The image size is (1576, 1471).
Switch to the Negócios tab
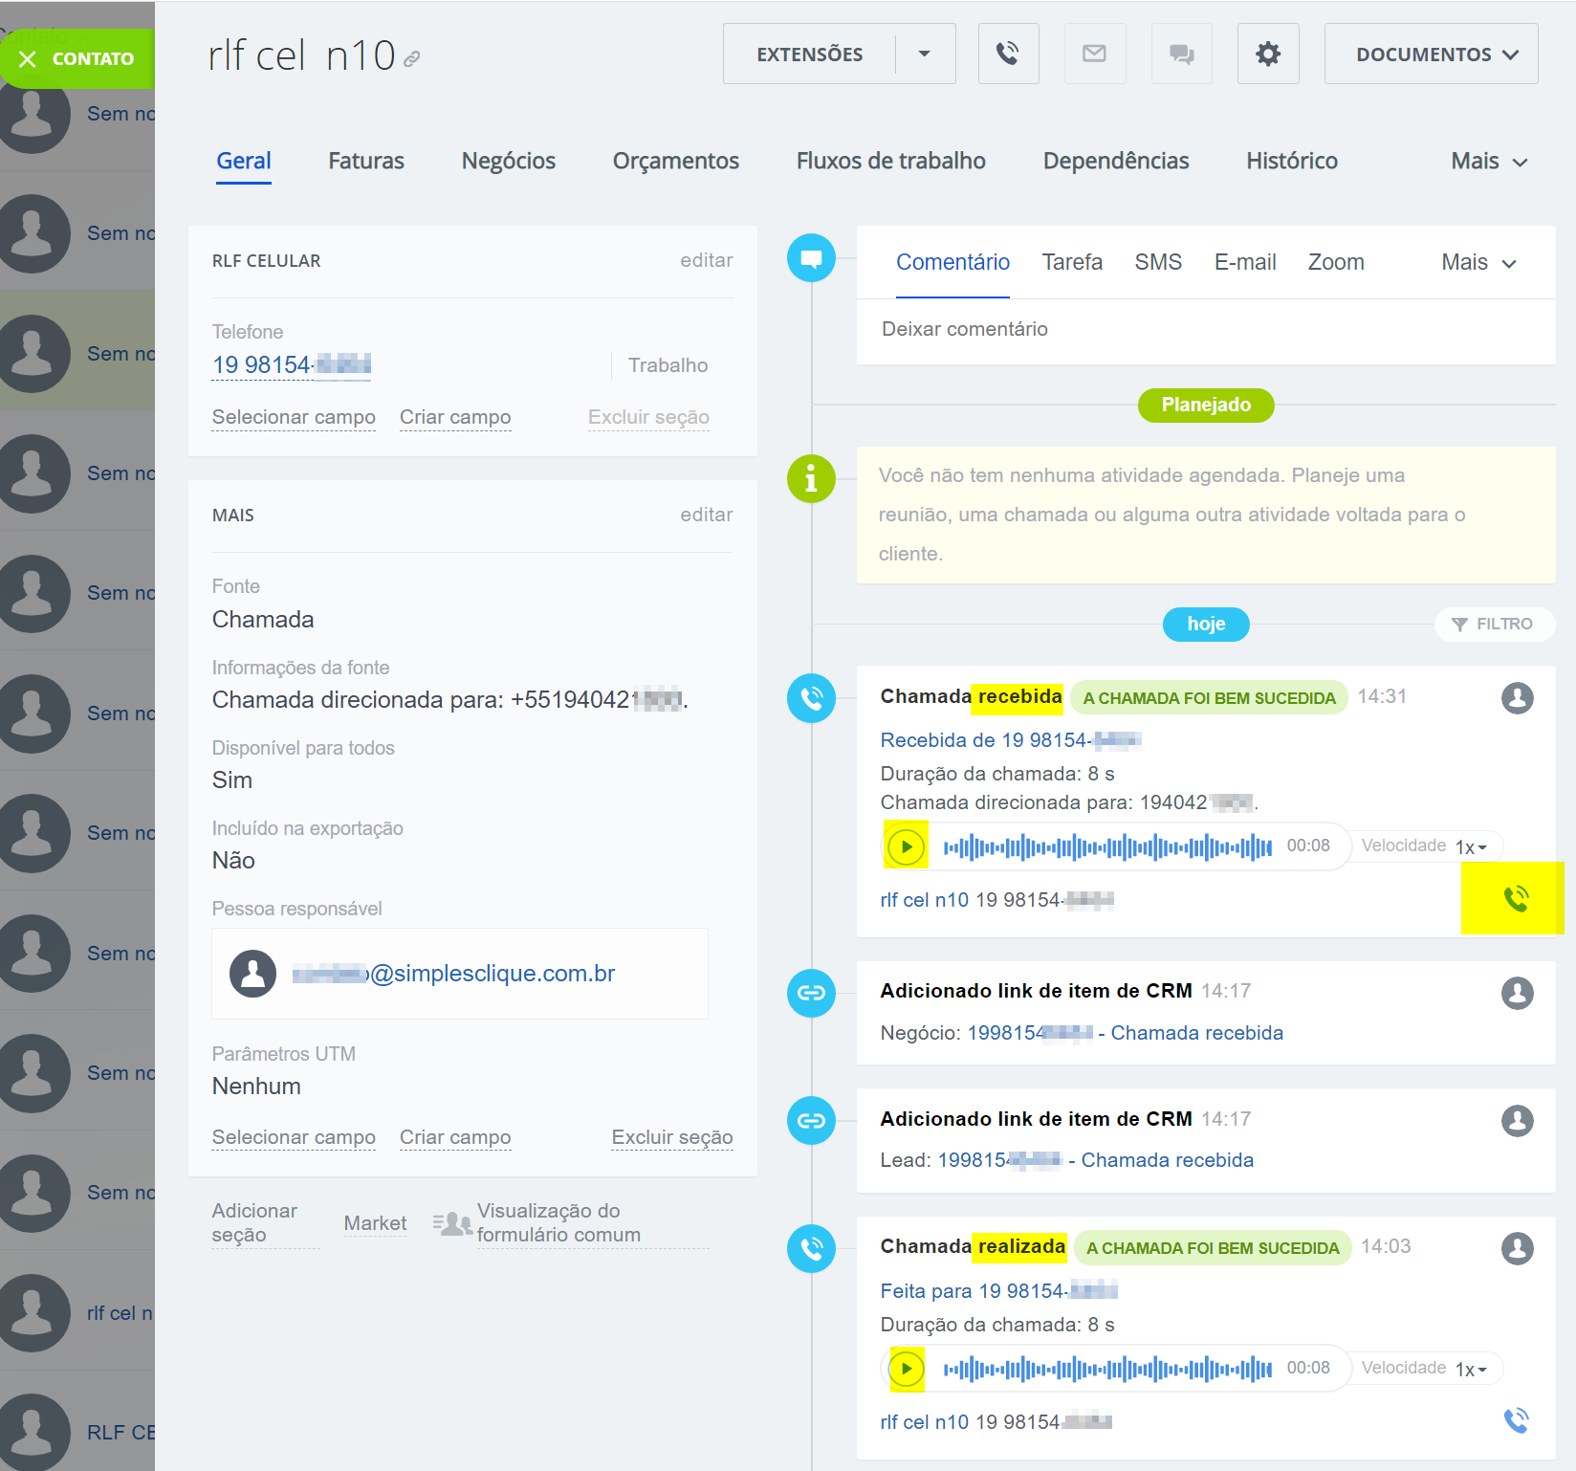click(508, 162)
